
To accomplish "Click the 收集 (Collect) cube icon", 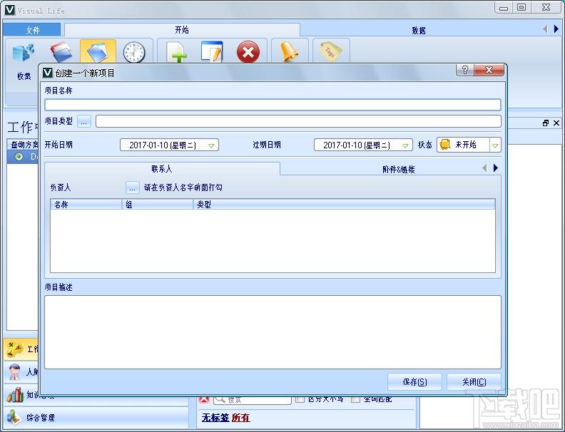I will [x=24, y=54].
